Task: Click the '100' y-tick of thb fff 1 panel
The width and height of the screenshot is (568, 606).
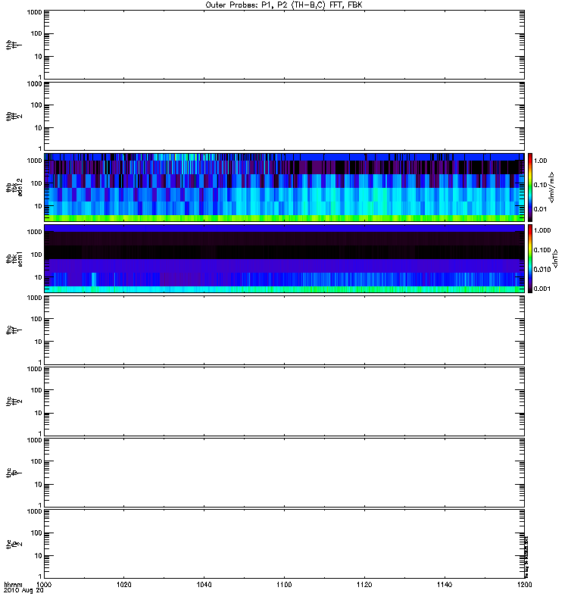Action: (36, 33)
